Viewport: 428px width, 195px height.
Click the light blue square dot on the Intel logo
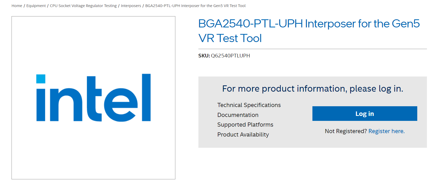pyautogui.click(x=41, y=79)
